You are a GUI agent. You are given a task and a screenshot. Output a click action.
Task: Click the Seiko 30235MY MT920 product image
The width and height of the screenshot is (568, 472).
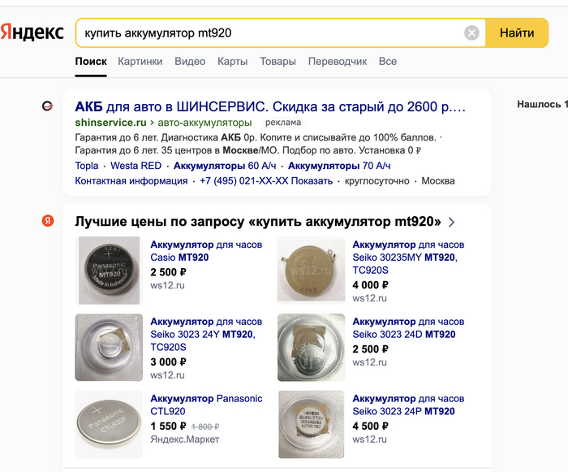tap(312, 271)
